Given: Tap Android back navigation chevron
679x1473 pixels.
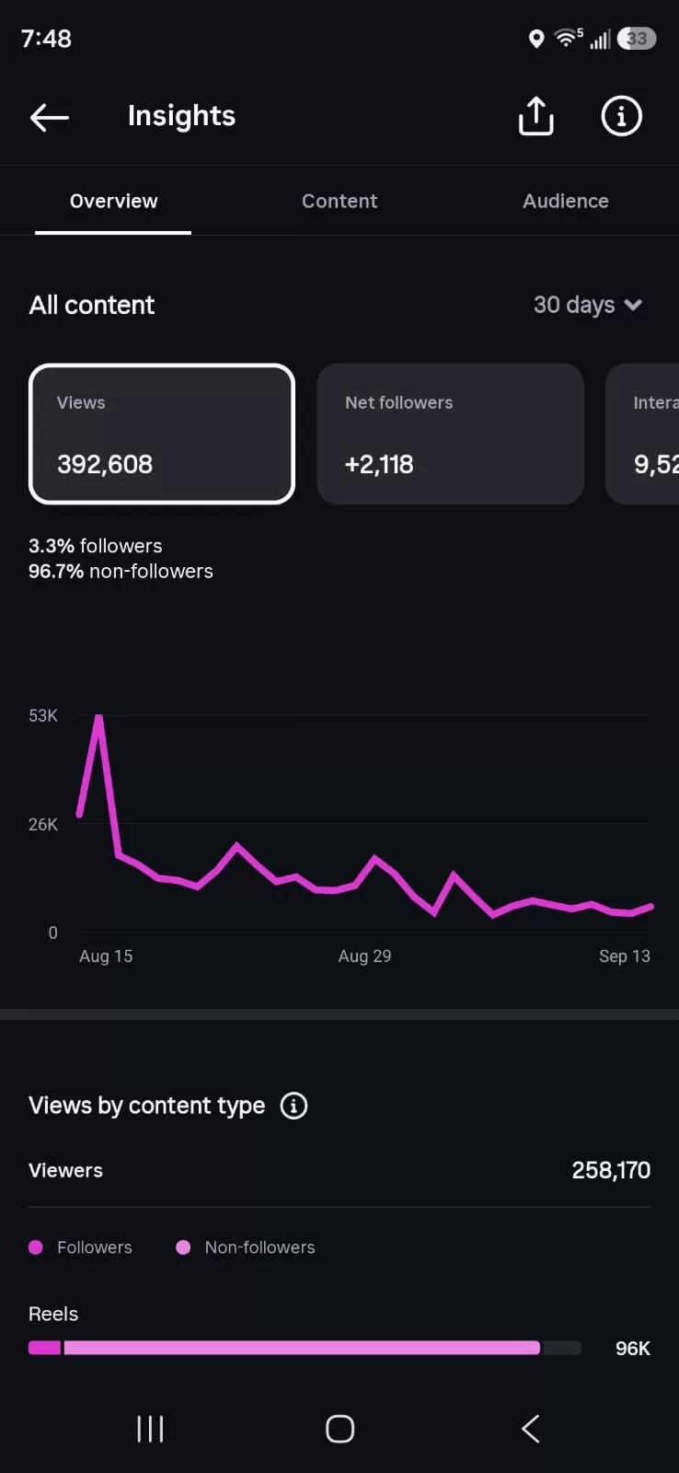Looking at the screenshot, I should point(530,1429).
